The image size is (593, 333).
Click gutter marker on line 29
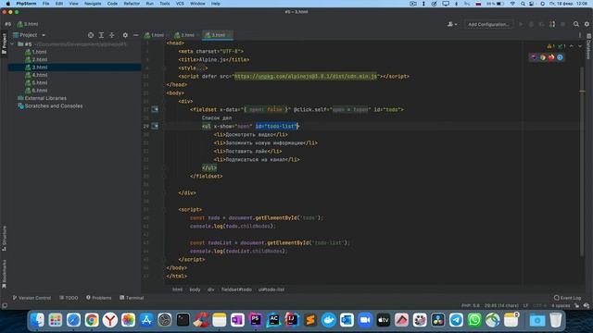155,126
